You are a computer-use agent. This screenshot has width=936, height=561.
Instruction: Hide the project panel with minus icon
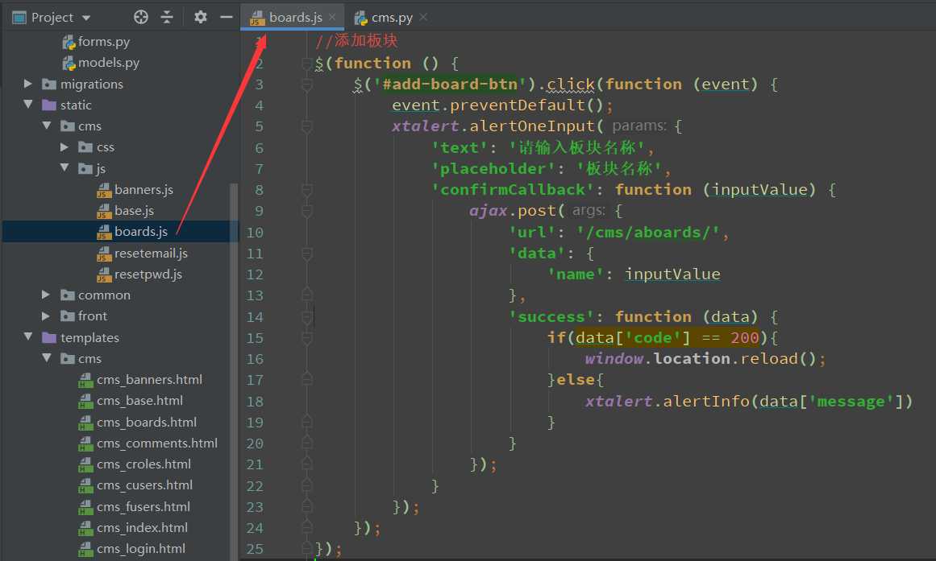click(x=227, y=17)
